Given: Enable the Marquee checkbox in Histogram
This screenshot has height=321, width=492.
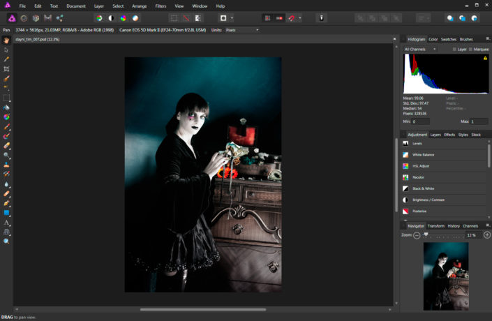Looking at the screenshot, I should tap(470, 50).
